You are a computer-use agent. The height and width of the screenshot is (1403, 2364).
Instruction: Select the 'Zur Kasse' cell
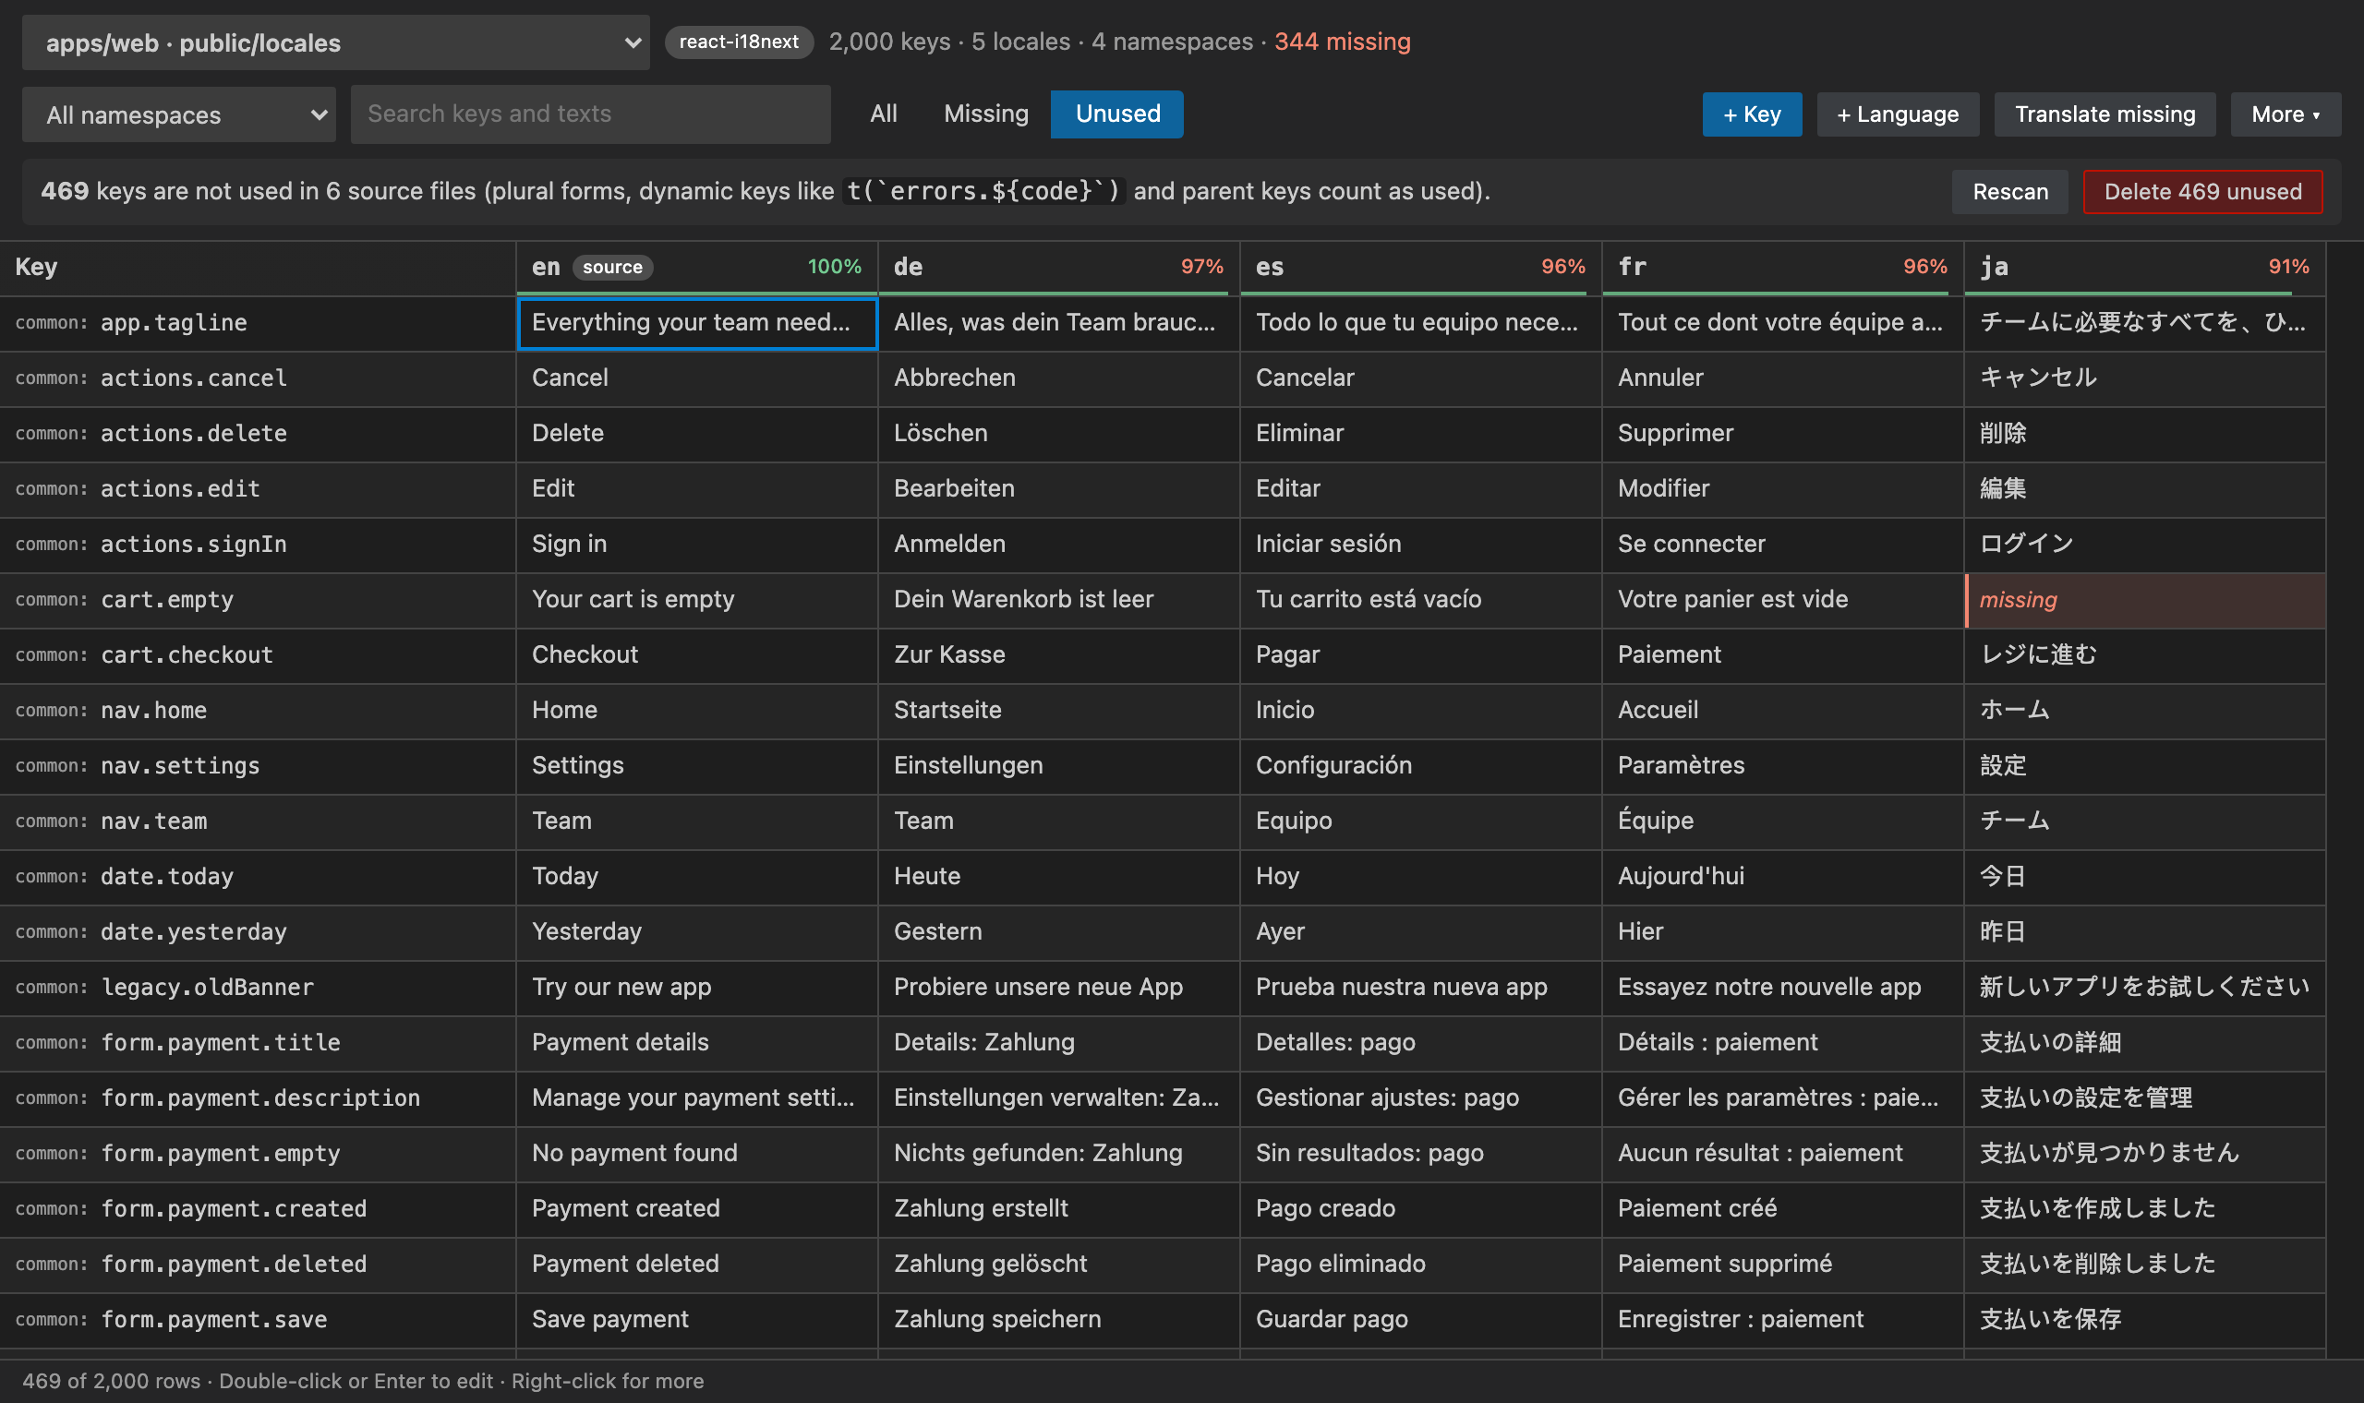coord(1059,656)
